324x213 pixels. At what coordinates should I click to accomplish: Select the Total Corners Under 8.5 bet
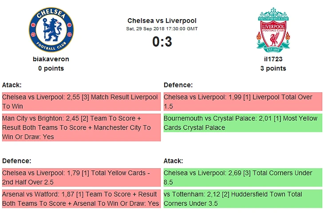point(243,177)
